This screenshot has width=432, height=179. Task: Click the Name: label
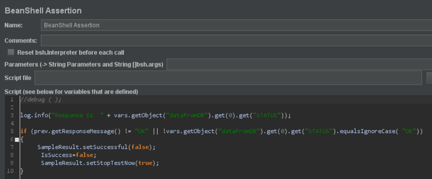pos(14,25)
